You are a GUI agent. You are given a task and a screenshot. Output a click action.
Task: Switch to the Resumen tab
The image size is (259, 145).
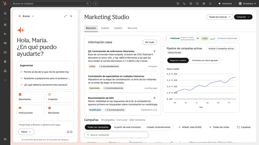pyautogui.click(x=91, y=28)
